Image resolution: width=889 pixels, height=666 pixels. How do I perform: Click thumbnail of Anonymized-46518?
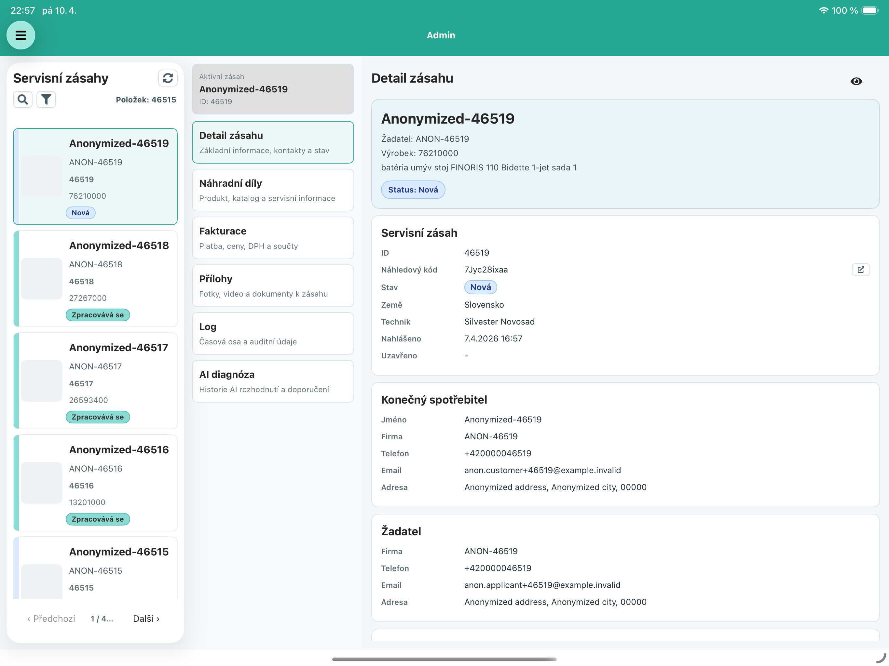point(42,278)
